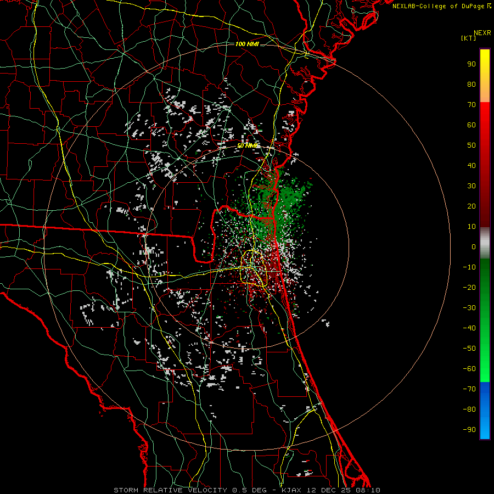
Task: Click the gray zero-velocity segment of color bar
Action: [x=485, y=243]
